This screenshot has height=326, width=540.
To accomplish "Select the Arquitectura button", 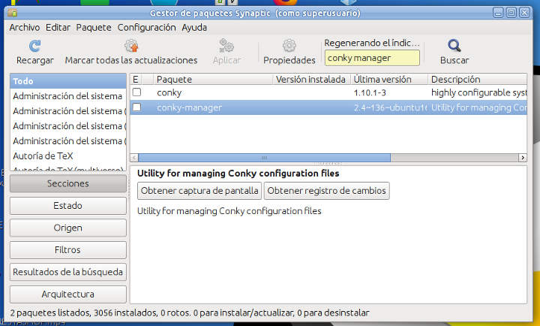I will 67,294.
